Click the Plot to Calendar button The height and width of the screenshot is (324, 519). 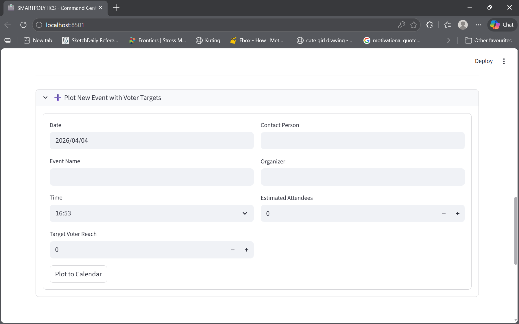click(x=78, y=274)
